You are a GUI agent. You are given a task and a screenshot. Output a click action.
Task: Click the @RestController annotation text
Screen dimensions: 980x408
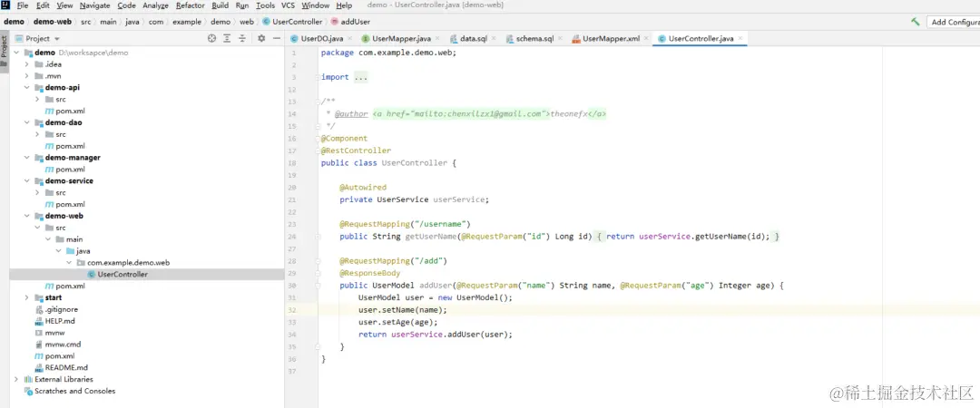click(x=357, y=151)
